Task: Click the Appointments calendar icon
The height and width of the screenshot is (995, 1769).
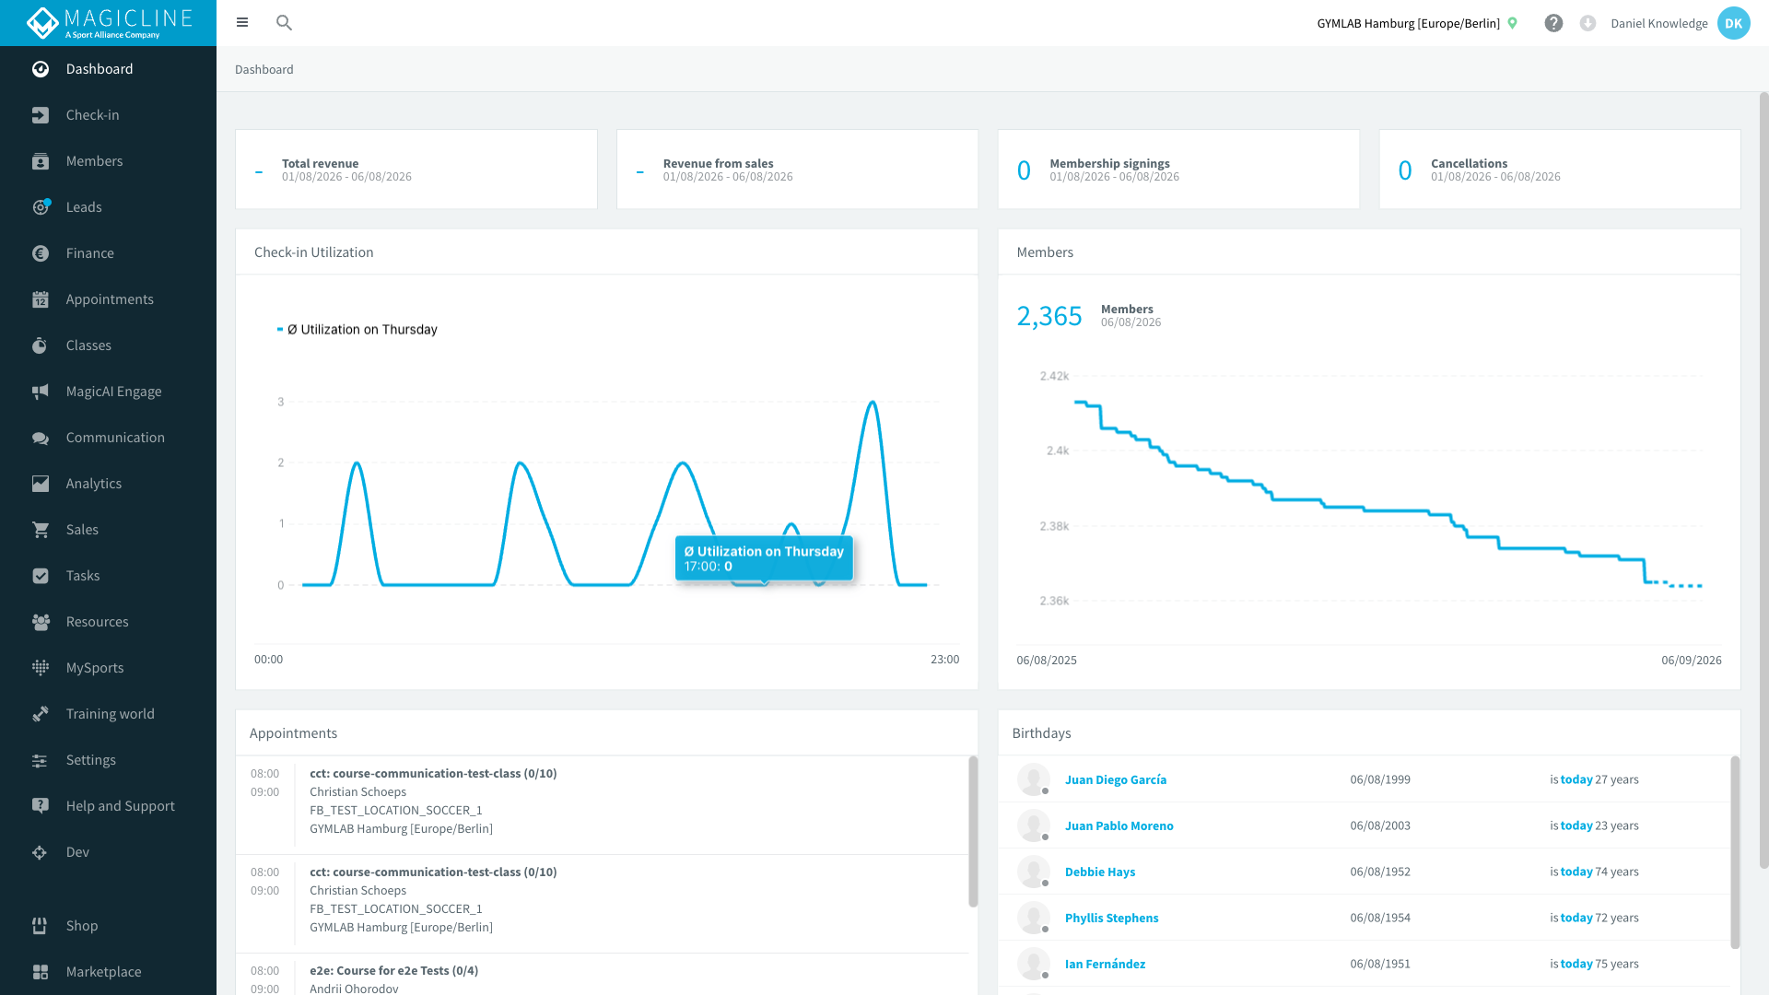Action: (41, 299)
